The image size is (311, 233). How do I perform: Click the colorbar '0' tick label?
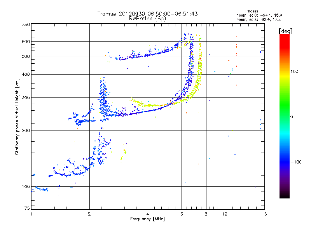pos(292,117)
